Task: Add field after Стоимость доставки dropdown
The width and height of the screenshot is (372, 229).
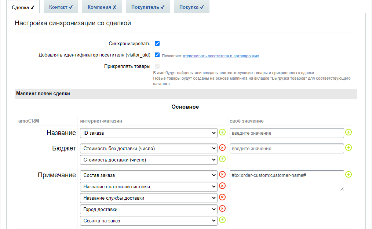Action: pyautogui.click(x=222, y=159)
